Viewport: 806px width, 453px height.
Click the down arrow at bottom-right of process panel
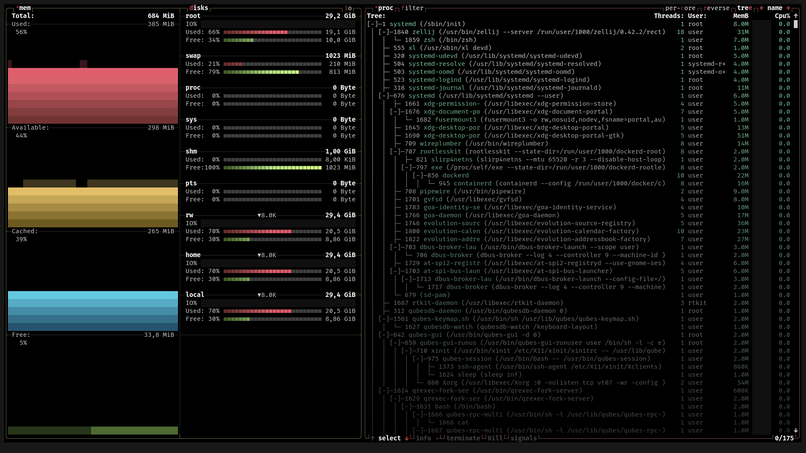point(796,430)
